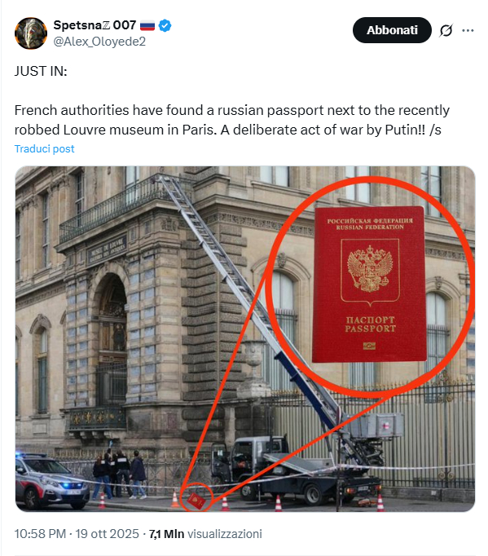488x556 pixels.
Task: Open the three-dot more options menu
Action: tap(468, 30)
